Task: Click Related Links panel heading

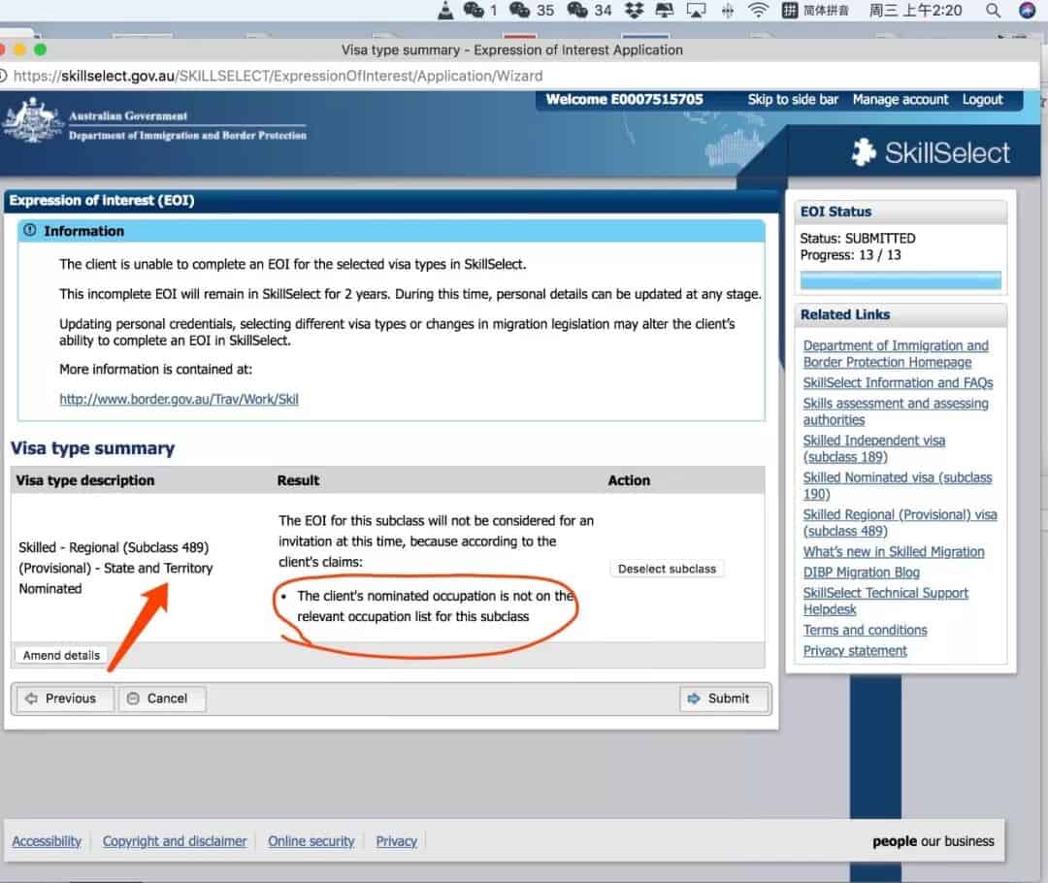Action: coord(845,314)
